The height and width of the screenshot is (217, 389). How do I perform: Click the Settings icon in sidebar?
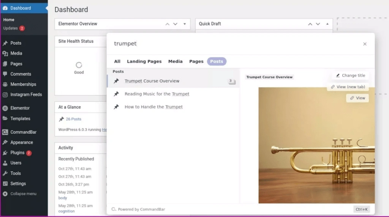coord(5,184)
